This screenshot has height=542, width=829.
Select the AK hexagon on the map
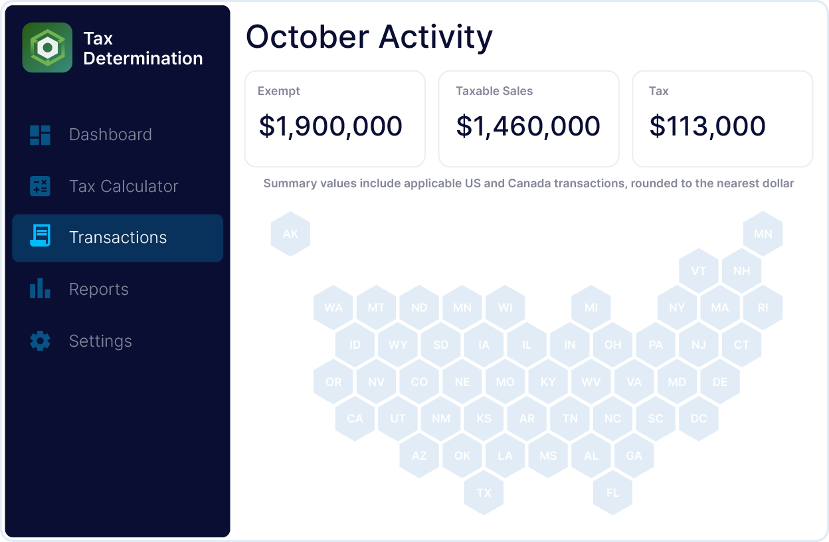click(x=290, y=234)
